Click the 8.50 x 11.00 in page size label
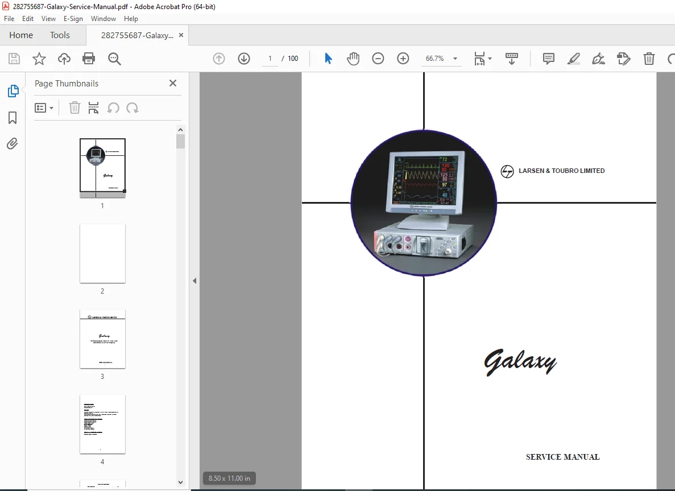The image size is (675, 491). (229, 478)
